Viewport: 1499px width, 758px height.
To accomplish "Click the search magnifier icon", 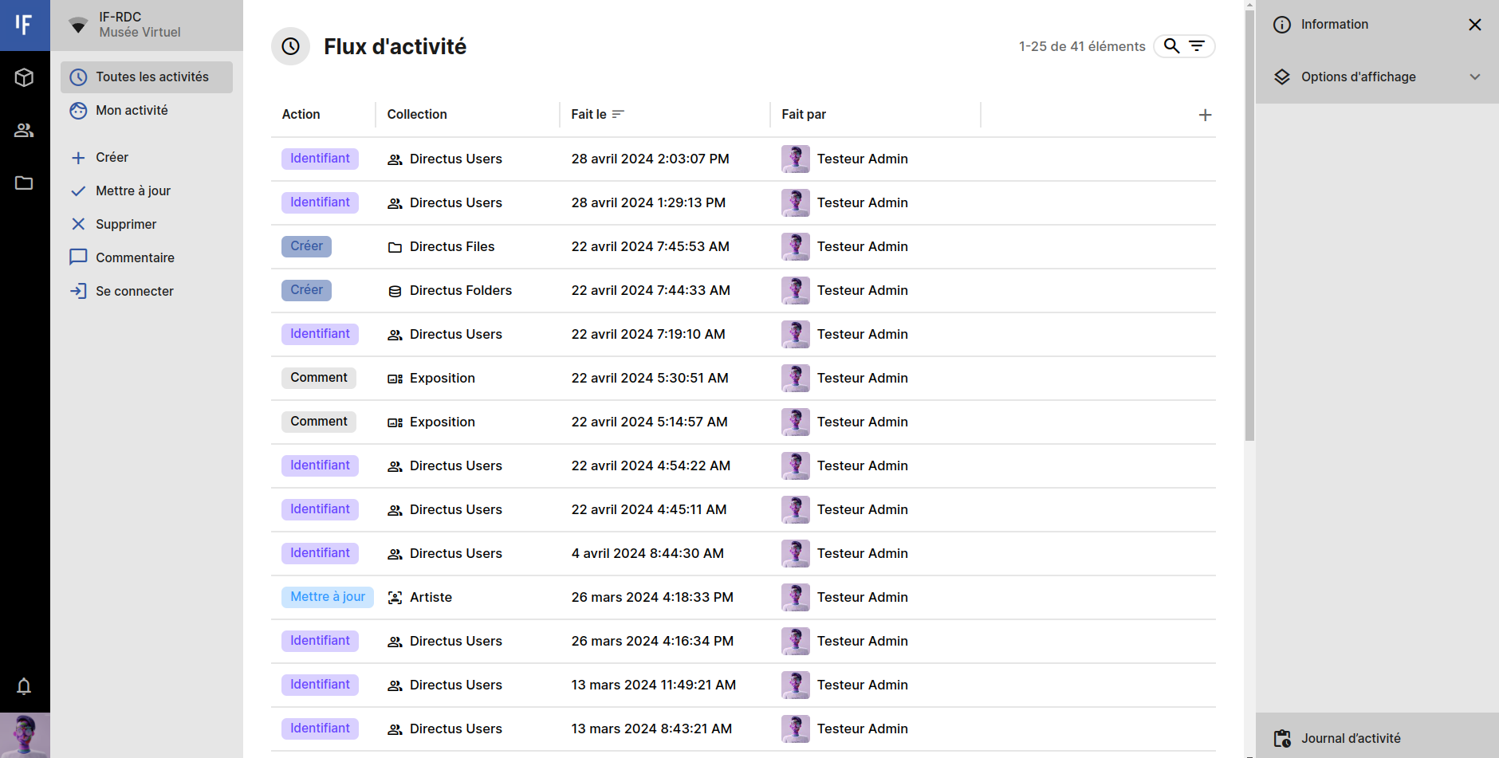I will [x=1171, y=46].
